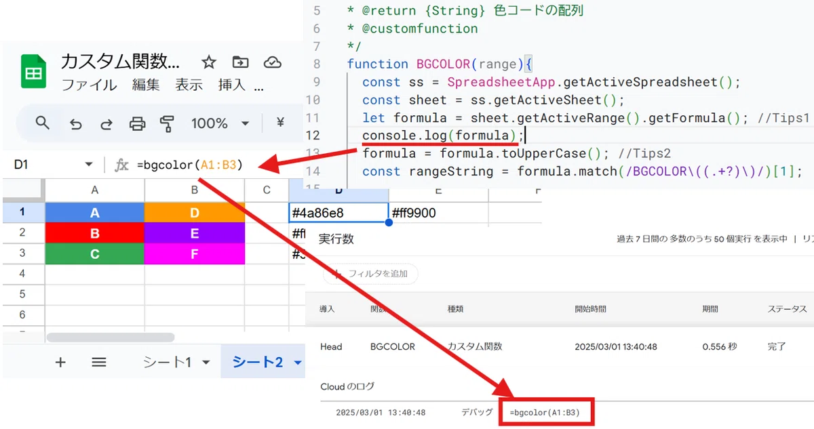Click the ステータス column header
The height and width of the screenshot is (429, 814).
(787, 309)
